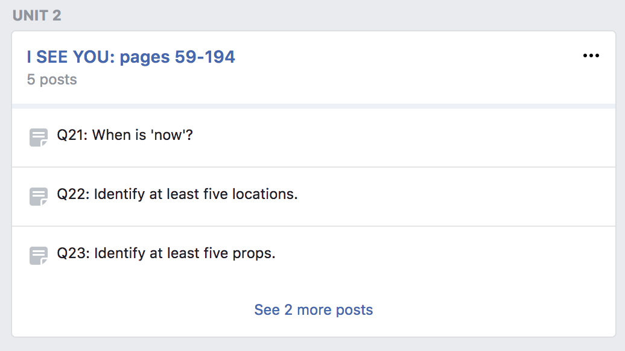Viewport: 625px width, 351px height.
Task: Click divider line between Q21 and Q22 rows
Action: pos(314,167)
